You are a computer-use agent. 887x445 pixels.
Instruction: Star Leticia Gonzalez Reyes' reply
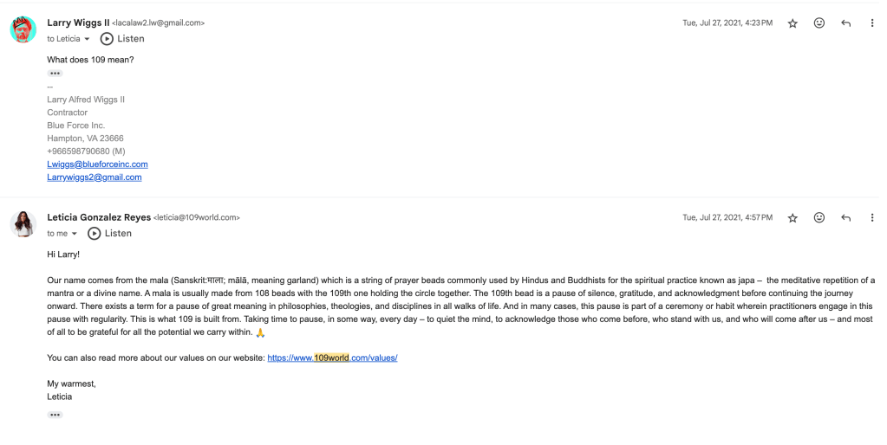792,218
